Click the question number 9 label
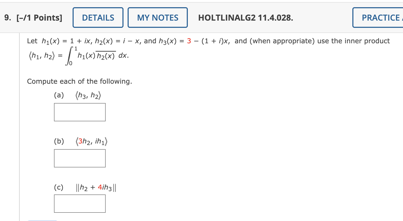 tap(7, 18)
